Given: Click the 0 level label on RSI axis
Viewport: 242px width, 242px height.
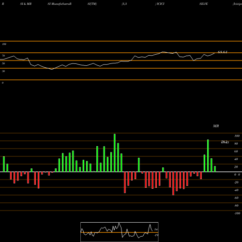Looking at the screenshot, I should point(2,83).
